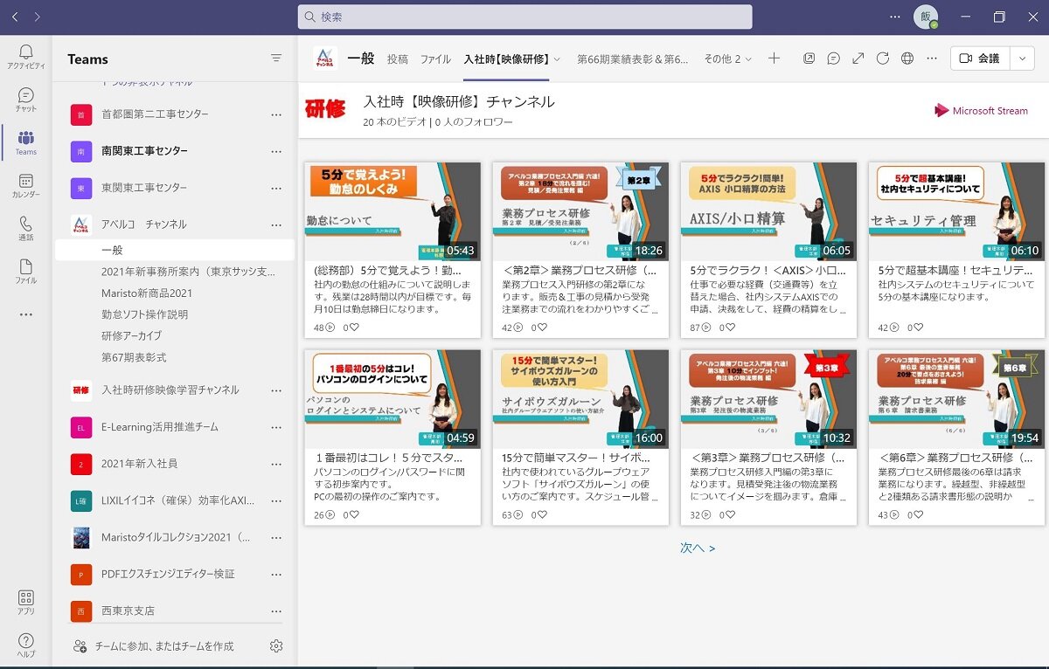Open options for 南関東工事センター team

[x=276, y=151]
